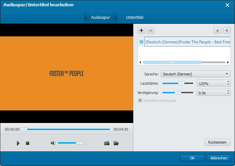Switch to the Untertitel tab
Screen dimensions: 235x166
(x=135, y=18)
